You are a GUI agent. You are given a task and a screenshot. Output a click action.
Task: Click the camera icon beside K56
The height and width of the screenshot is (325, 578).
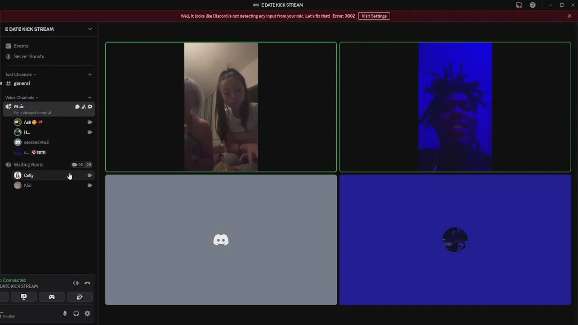point(90,185)
